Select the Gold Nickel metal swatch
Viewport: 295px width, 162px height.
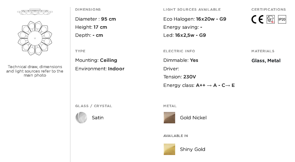169,118
